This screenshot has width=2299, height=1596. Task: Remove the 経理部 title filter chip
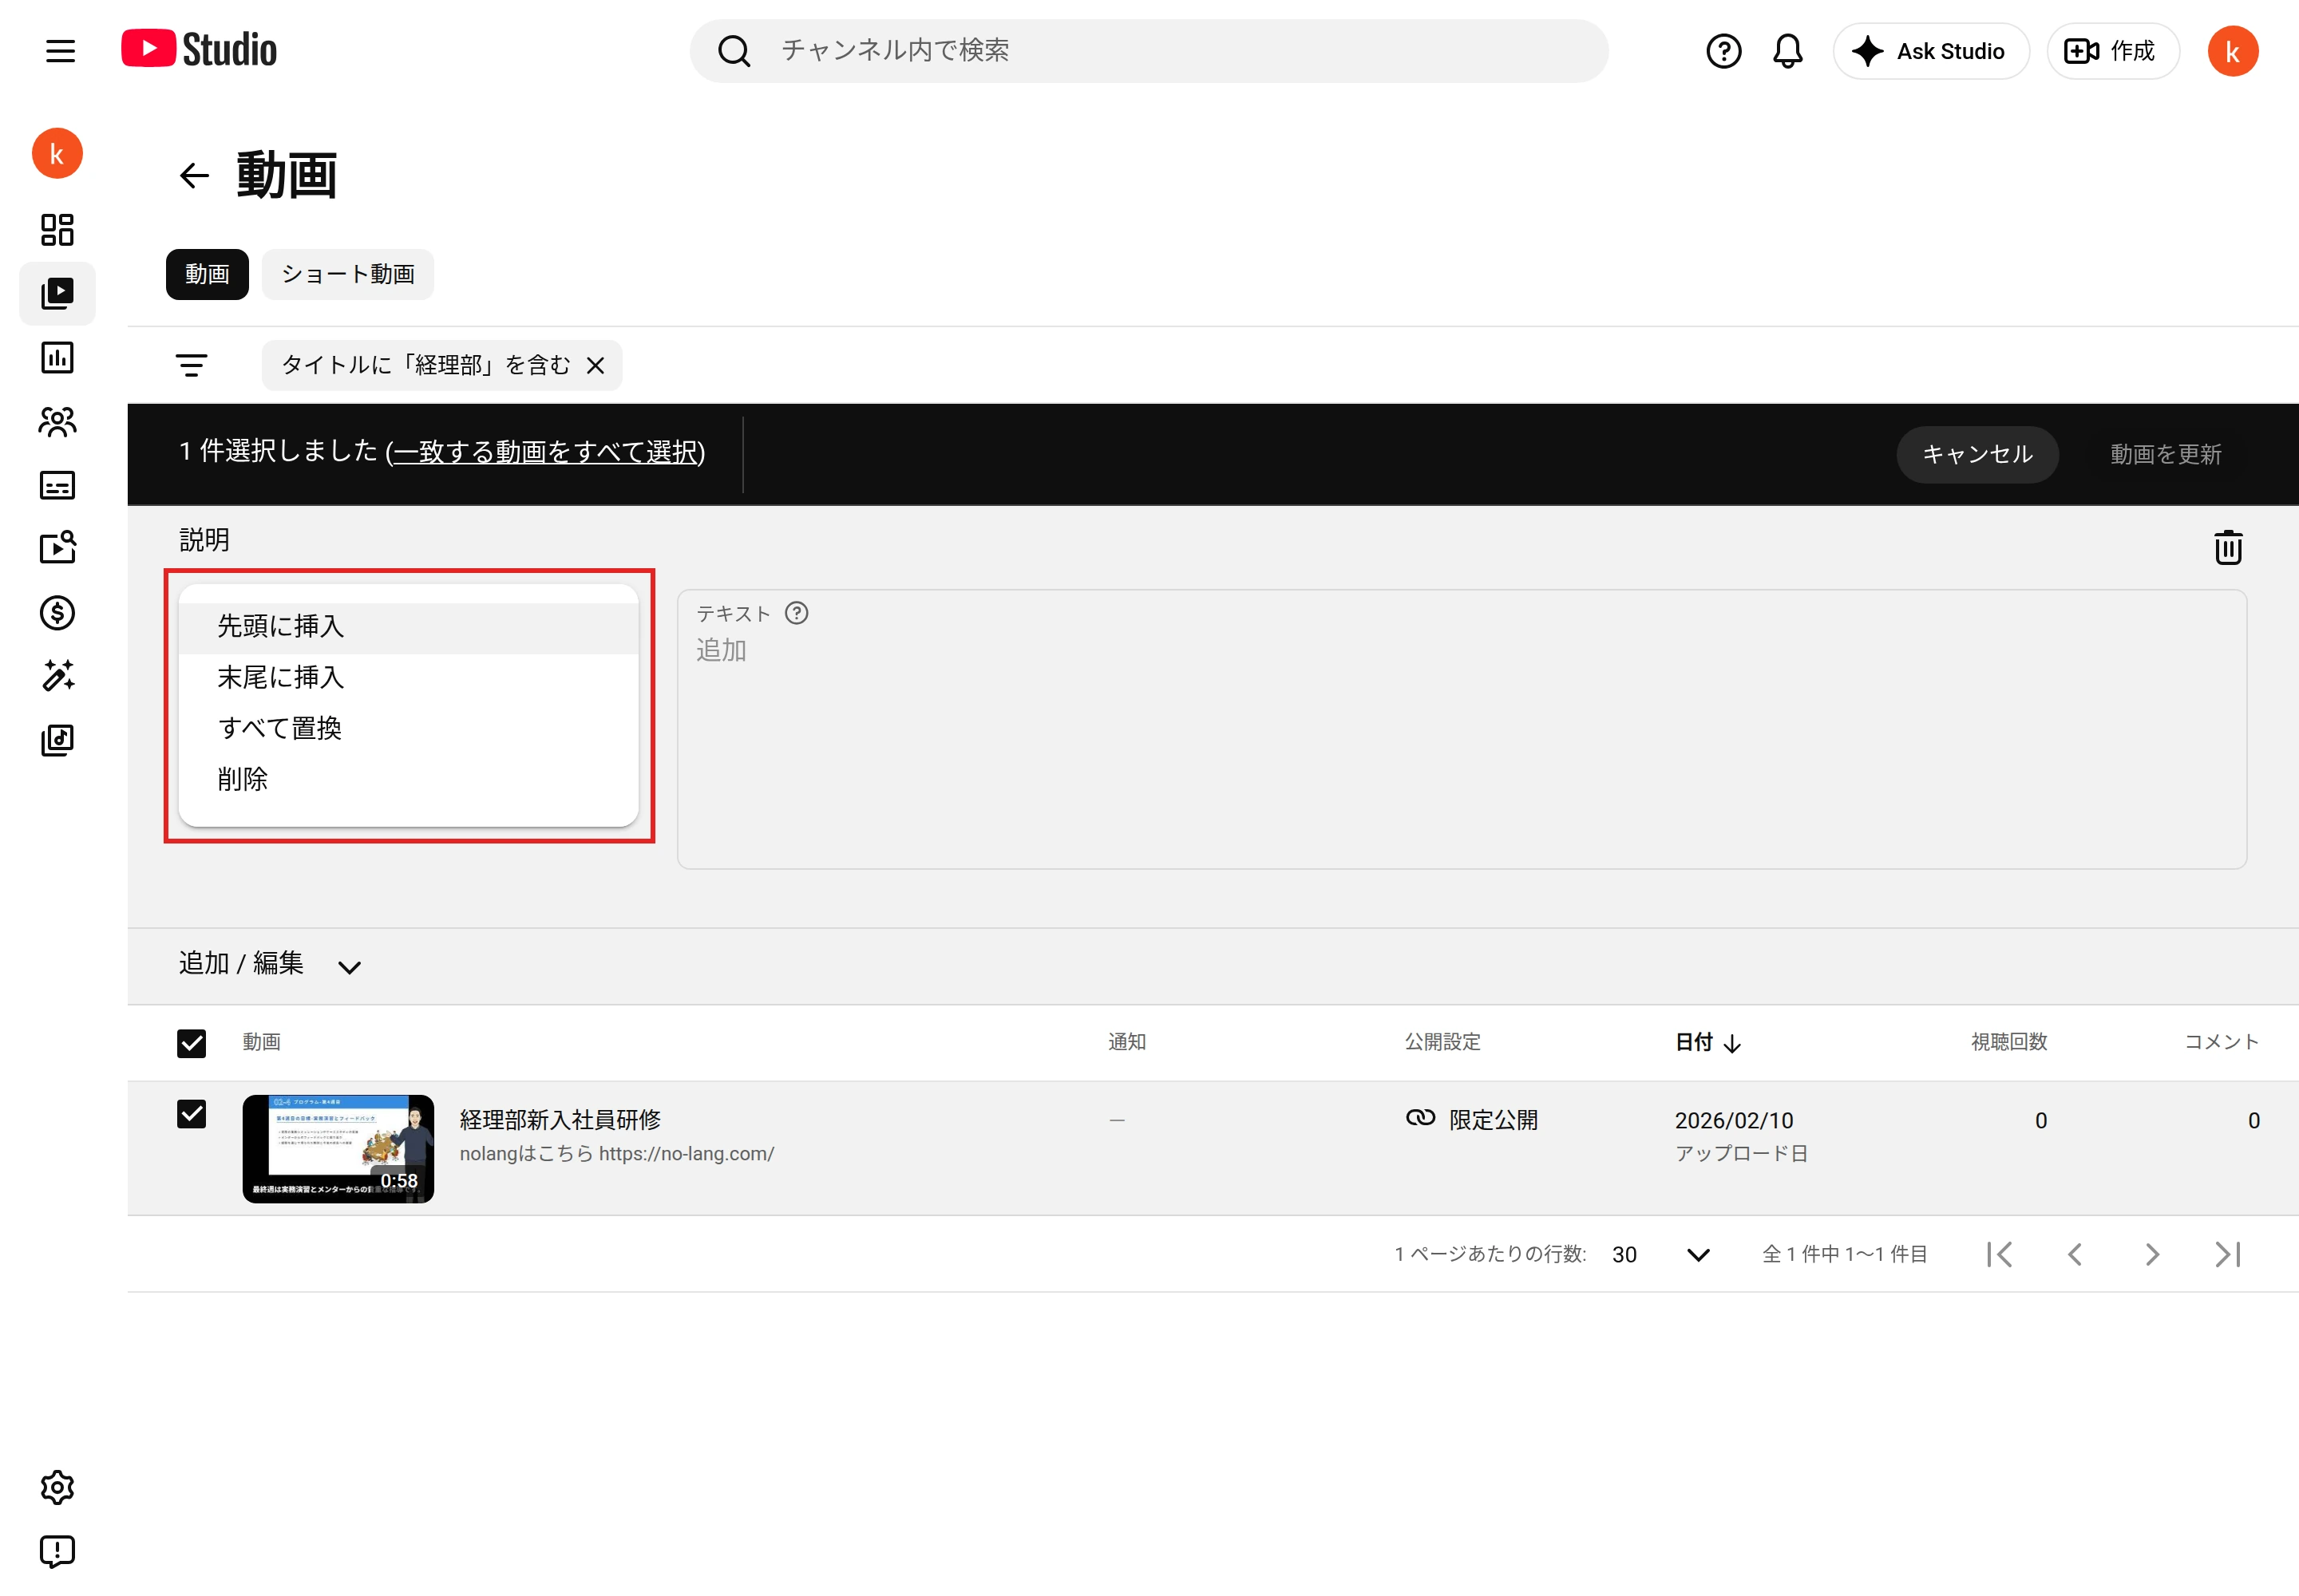[596, 365]
